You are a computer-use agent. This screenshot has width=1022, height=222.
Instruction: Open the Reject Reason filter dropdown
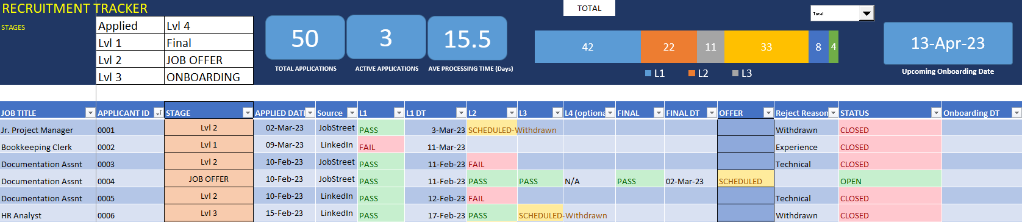click(833, 113)
